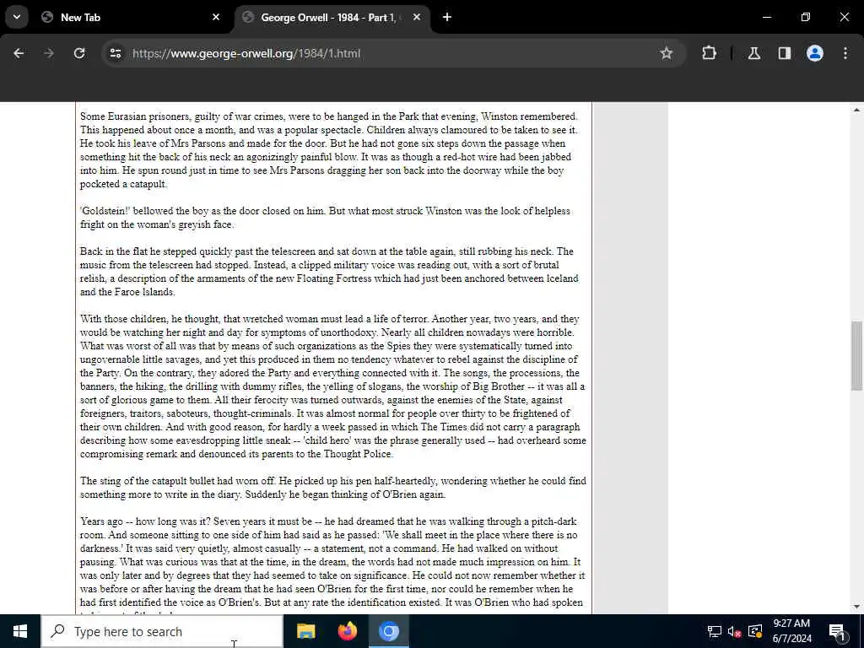Close the Chrome window
Screen dimensions: 864x648
click(x=844, y=17)
